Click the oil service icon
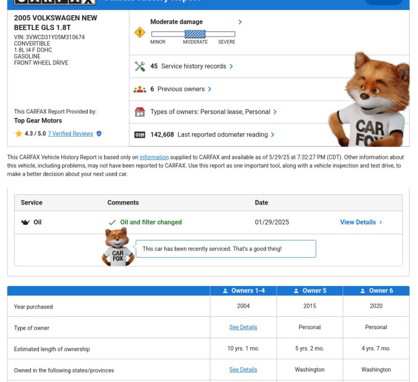The height and width of the screenshot is (382, 418). 25,222
